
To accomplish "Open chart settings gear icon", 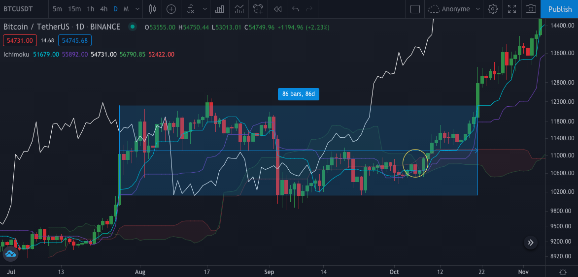I will [x=492, y=9].
